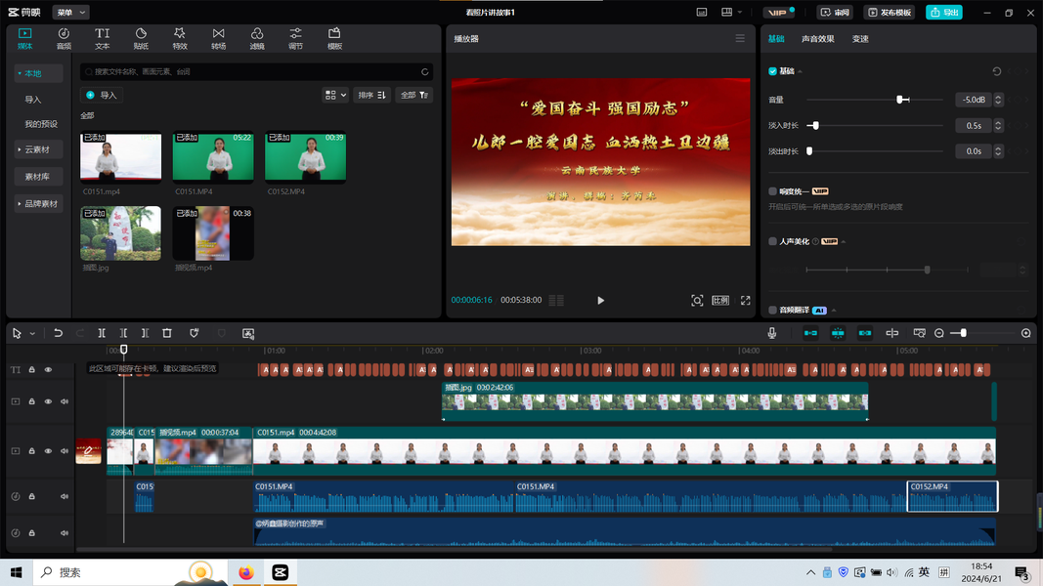Image resolution: width=1043 pixels, height=586 pixels.
Task: Select the 基础 properties tab
Action: coord(776,38)
